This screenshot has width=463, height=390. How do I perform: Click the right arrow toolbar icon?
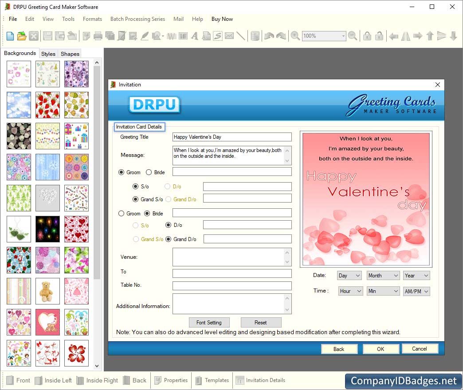tap(417, 36)
